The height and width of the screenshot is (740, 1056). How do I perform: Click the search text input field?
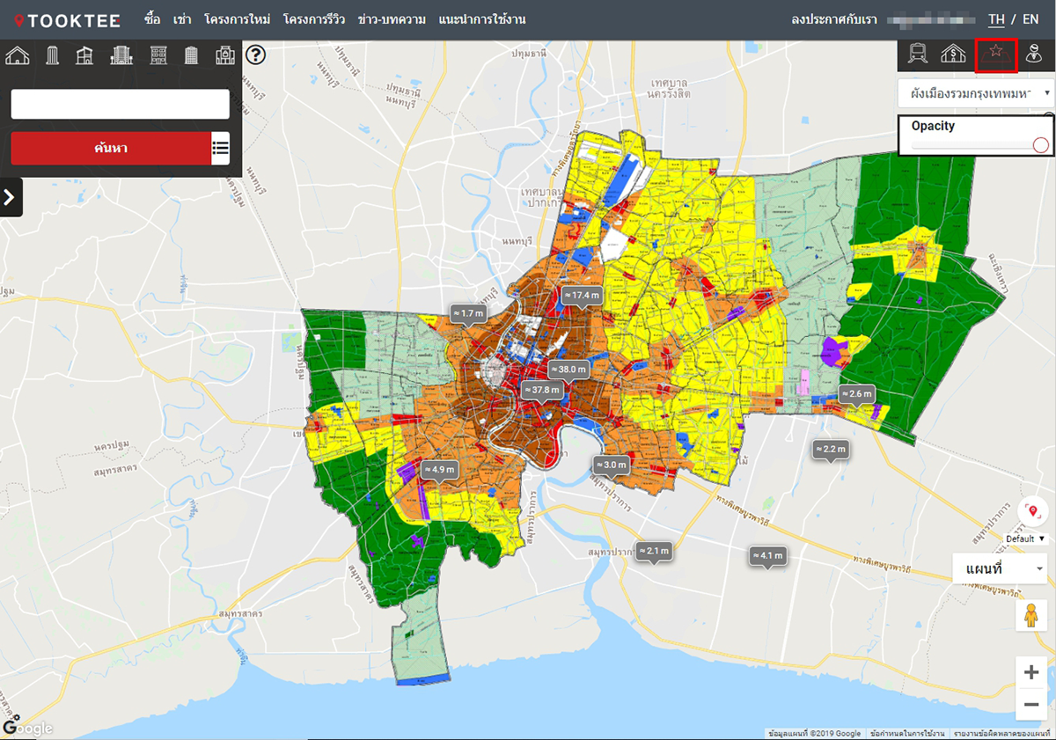pyautogui.click(x=120, y=104)
